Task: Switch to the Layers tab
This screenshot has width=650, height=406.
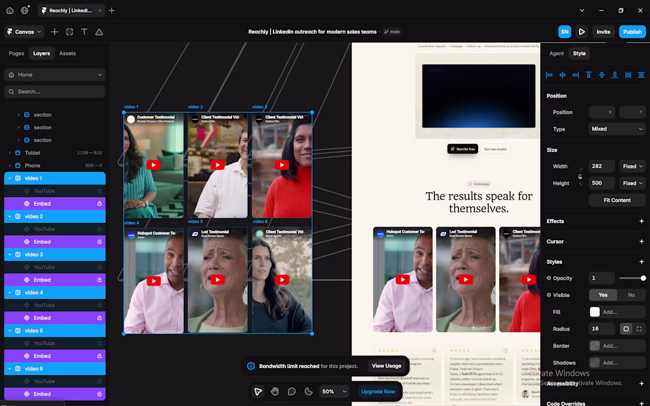Action: 41,53
